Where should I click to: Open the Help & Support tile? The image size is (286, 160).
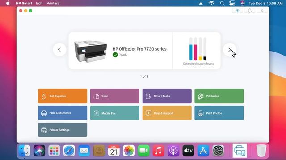click(x=167, y=113)
